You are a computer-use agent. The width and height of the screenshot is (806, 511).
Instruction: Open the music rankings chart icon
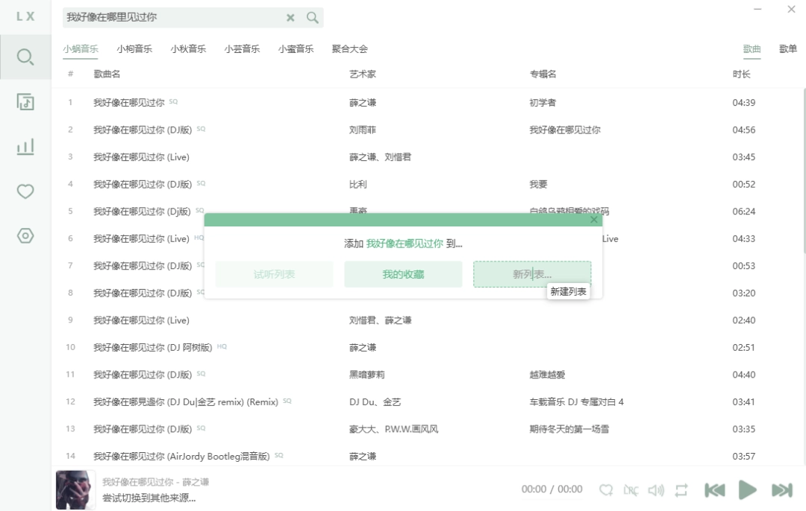25,147
